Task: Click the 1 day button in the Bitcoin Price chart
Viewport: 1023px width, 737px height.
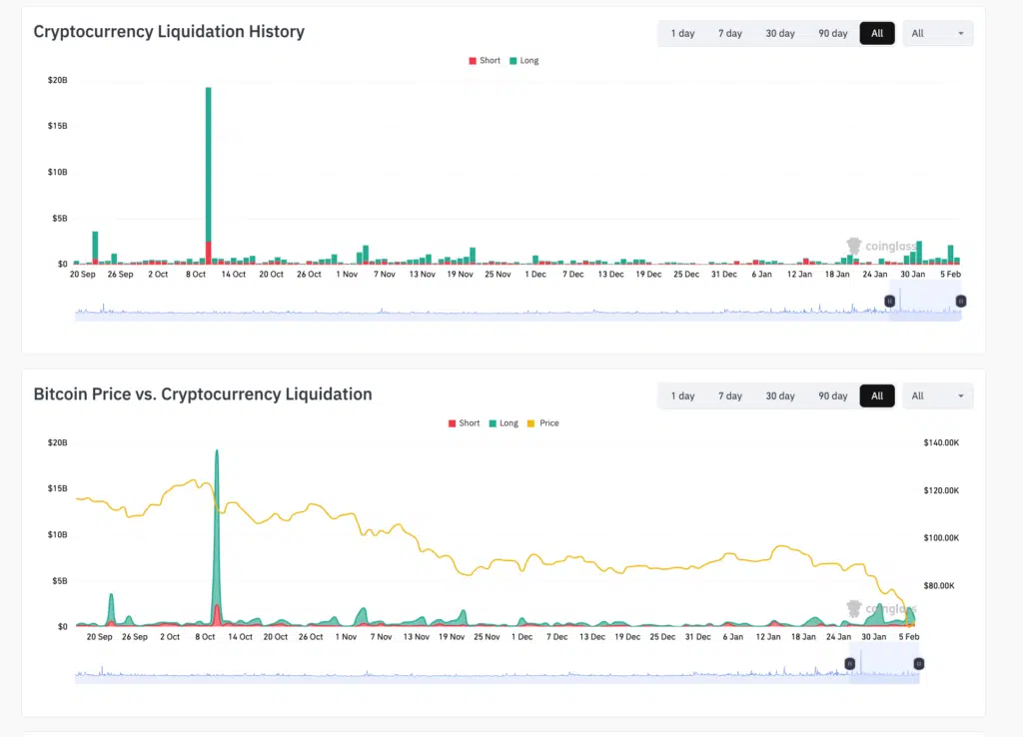Action: coord(682,396)
